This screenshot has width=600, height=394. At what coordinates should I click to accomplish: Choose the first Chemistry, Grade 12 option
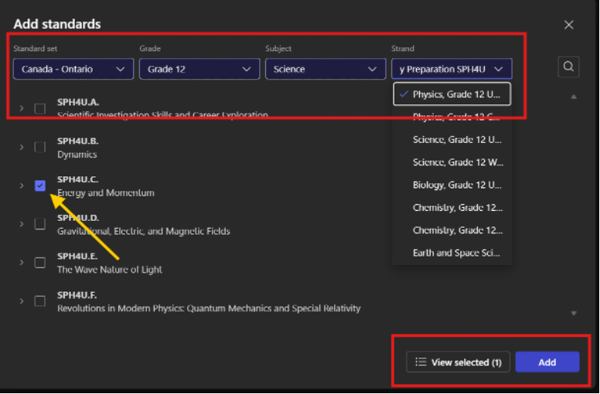click(x=452, y=208)
